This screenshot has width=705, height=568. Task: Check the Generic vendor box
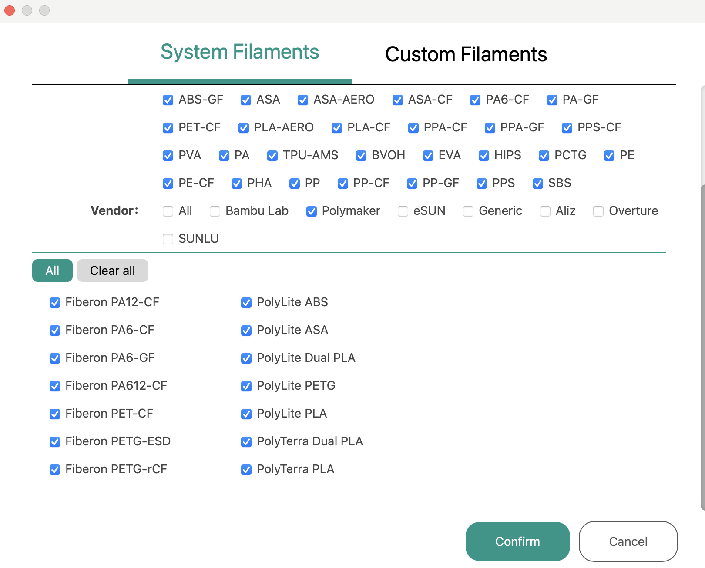468,211
